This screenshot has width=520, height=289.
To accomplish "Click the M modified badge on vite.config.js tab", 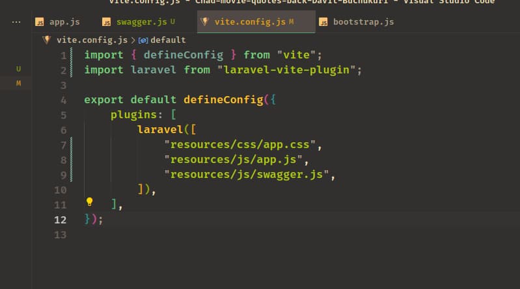I will tap(291, 22).
